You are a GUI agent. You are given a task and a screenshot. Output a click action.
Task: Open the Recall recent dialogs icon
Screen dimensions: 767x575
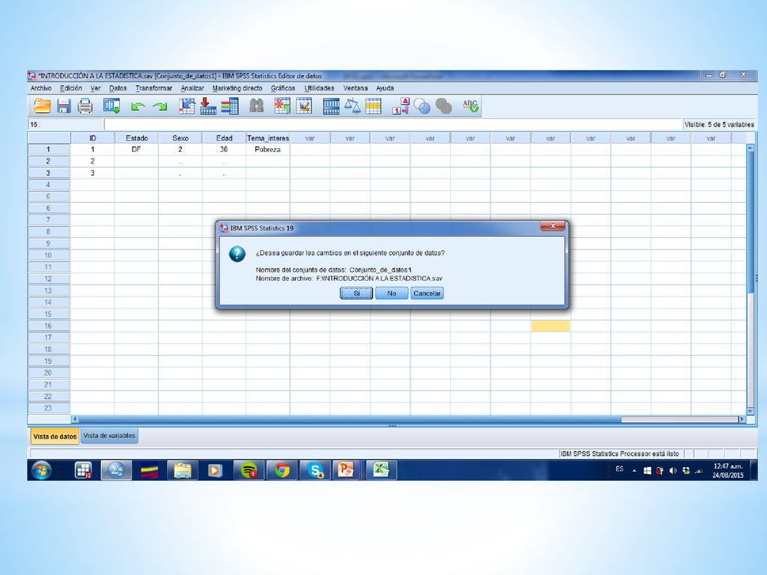click(x=112, y=106)
